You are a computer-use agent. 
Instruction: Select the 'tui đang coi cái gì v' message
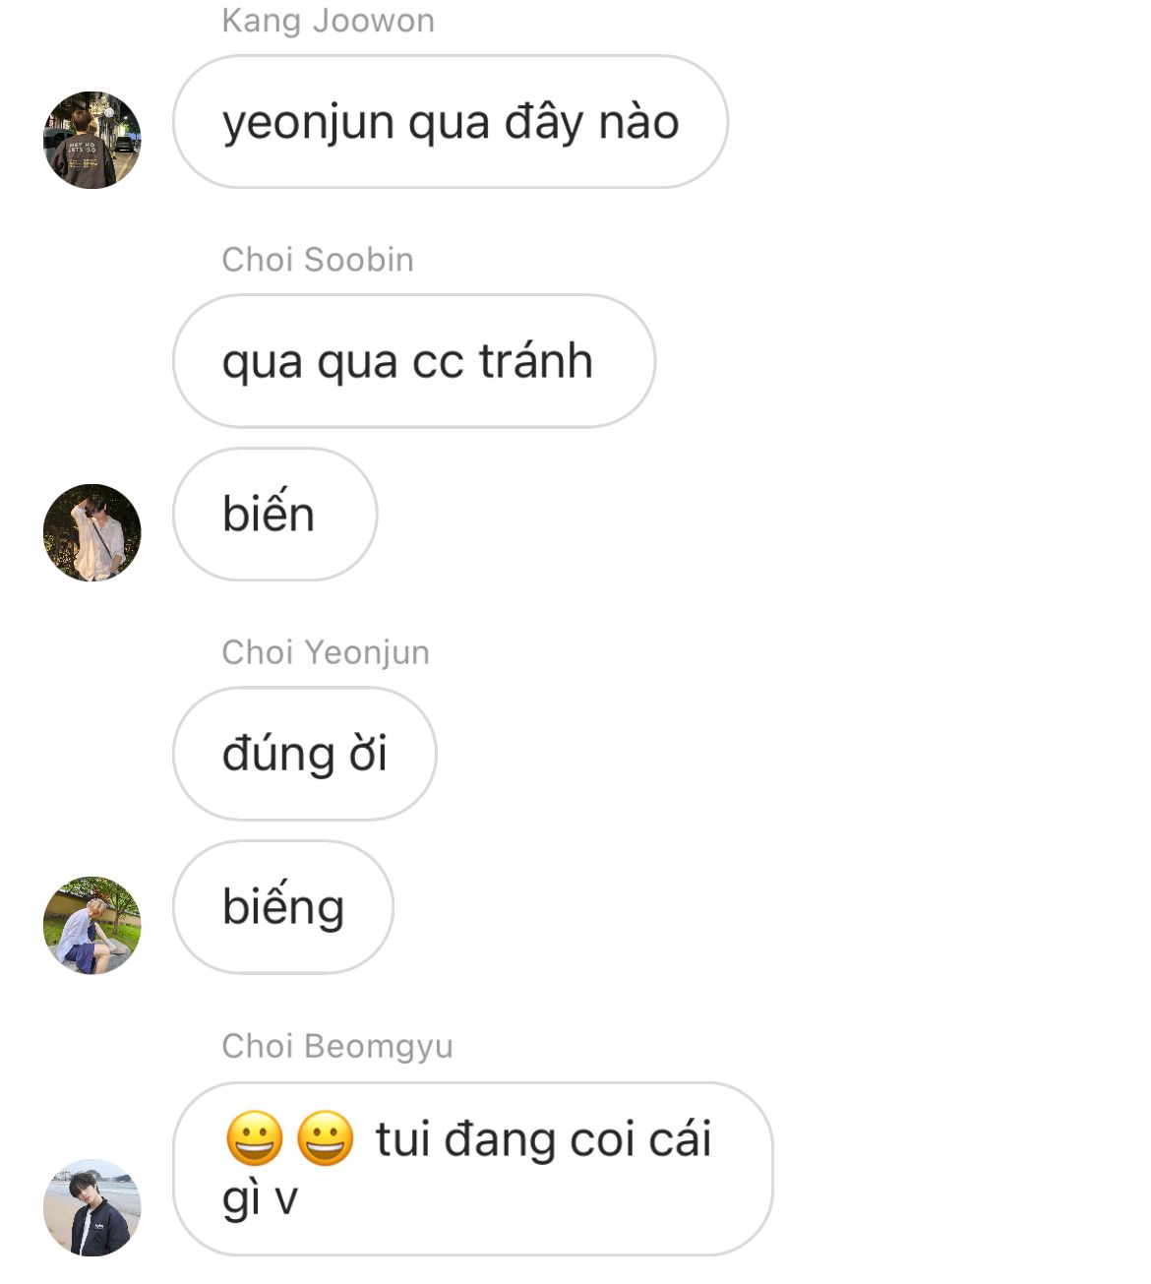(473, 1169)
